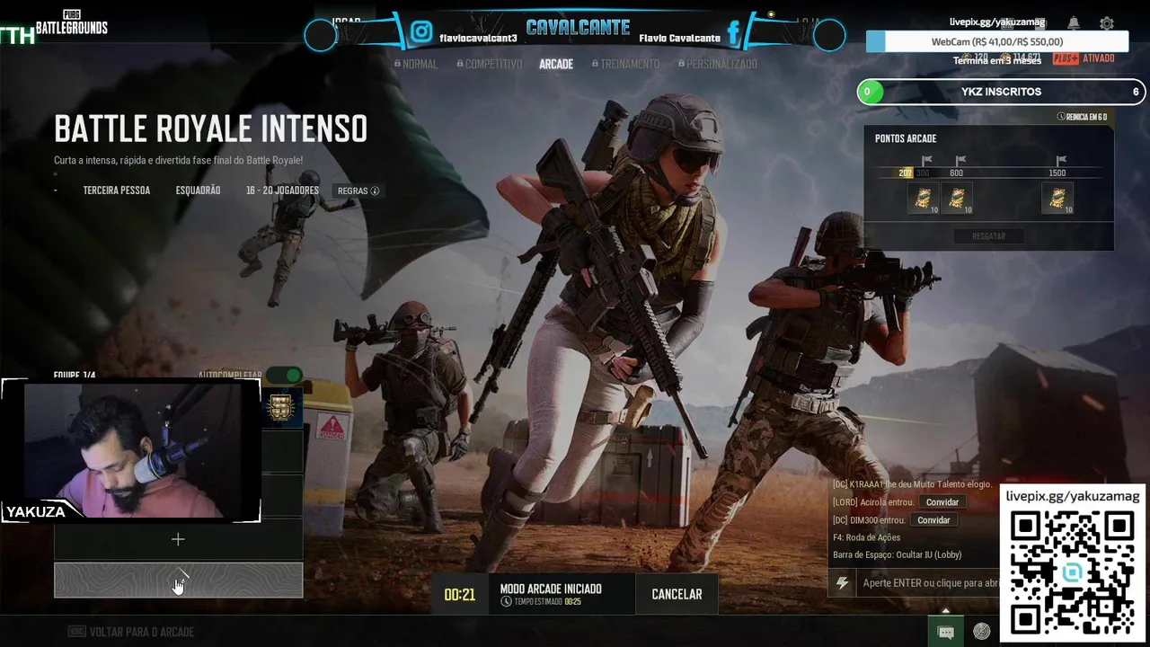
Task: Click the streamer webcam overlay
Action: click(x=131, y=449)
